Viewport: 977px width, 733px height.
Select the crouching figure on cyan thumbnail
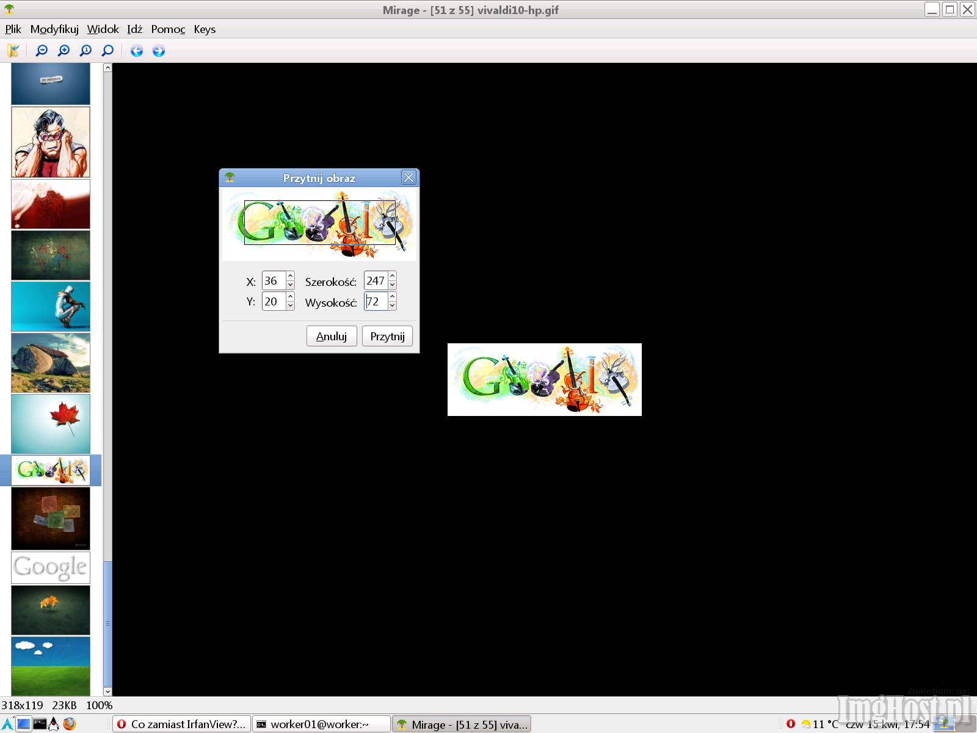point(51,307)
